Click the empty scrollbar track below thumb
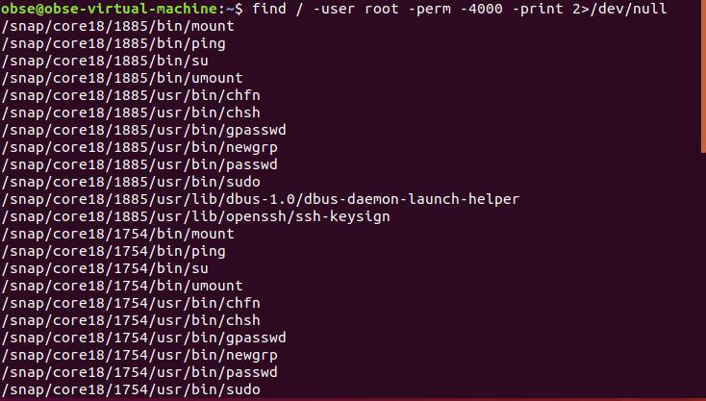 [x=701, y=279]
